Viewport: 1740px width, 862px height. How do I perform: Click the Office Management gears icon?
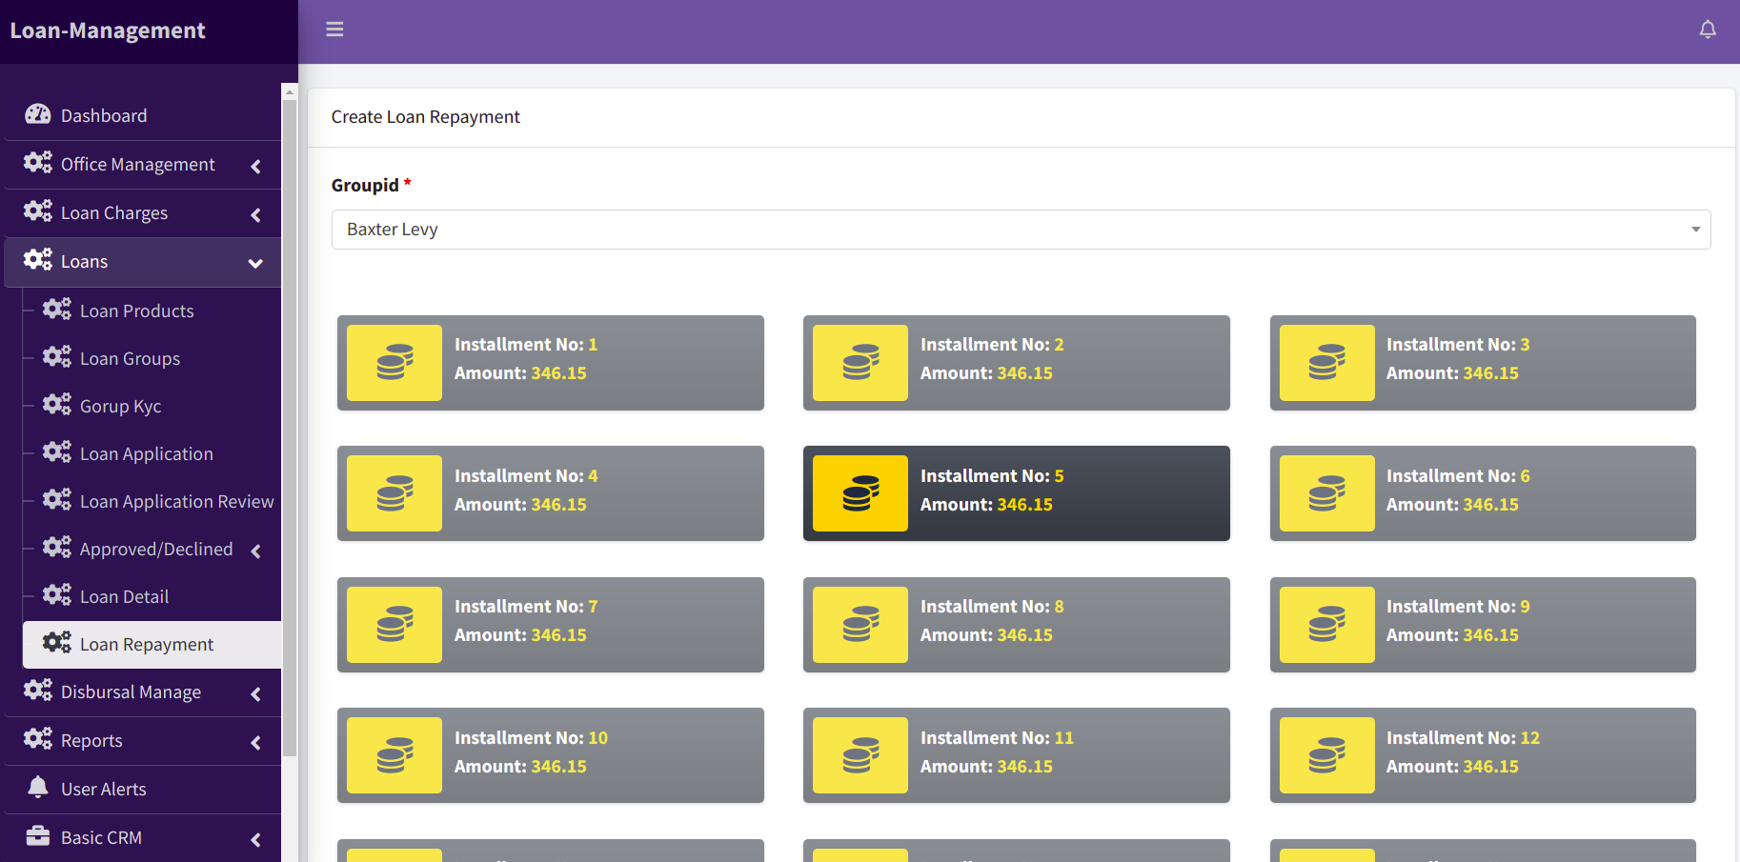coord(38,163)
